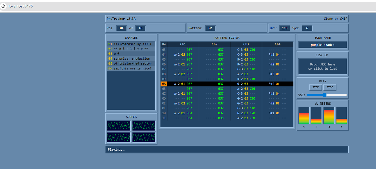The height and width of the screenshot is (169, 376).
Task: Click the site info icon in address bar
Action: pyautogui.click(x=3, y=6)
